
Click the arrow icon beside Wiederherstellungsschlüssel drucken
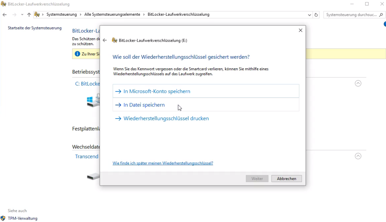point(118,119)
